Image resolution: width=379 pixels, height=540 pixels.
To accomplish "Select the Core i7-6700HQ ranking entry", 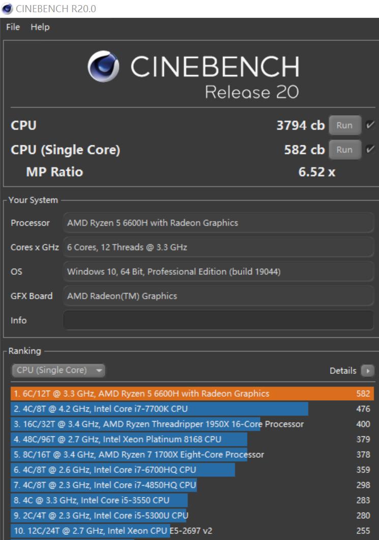I will [123, 470].
